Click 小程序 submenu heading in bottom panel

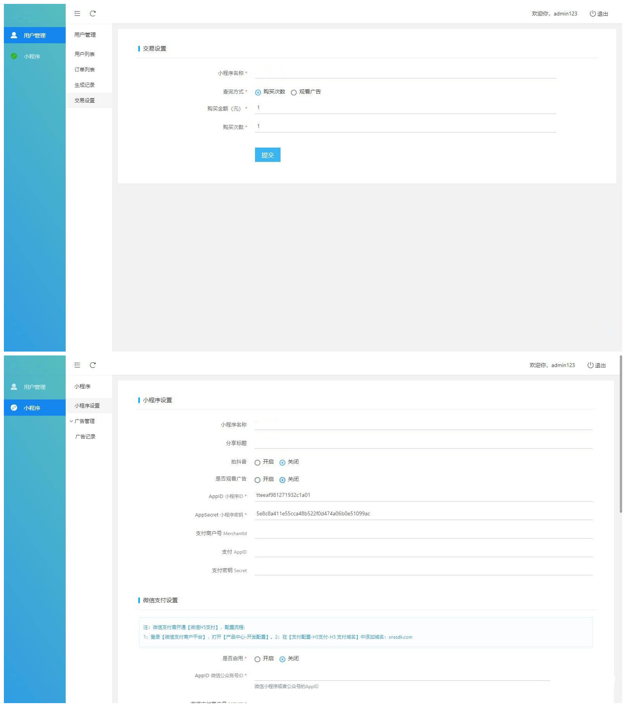coord(82,386)
